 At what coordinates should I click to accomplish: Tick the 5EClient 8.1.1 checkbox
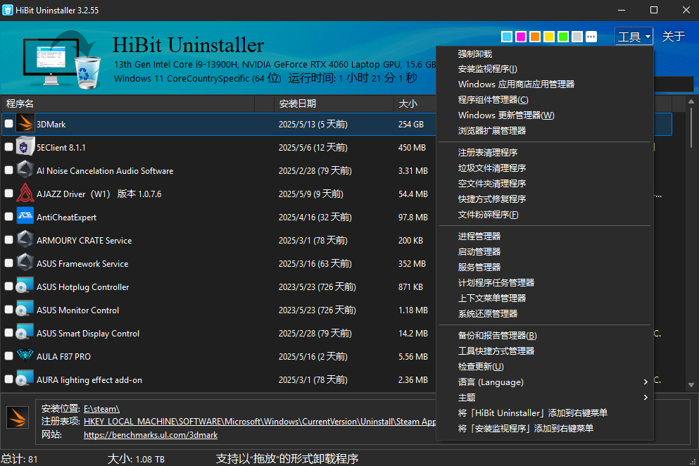[x=8, y=146]
